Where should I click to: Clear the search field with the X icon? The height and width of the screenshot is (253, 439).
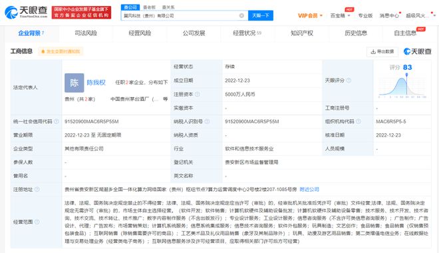(241, 16)
